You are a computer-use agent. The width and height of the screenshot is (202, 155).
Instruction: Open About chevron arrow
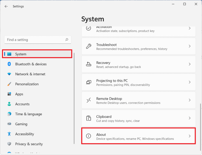coord(189,136)
